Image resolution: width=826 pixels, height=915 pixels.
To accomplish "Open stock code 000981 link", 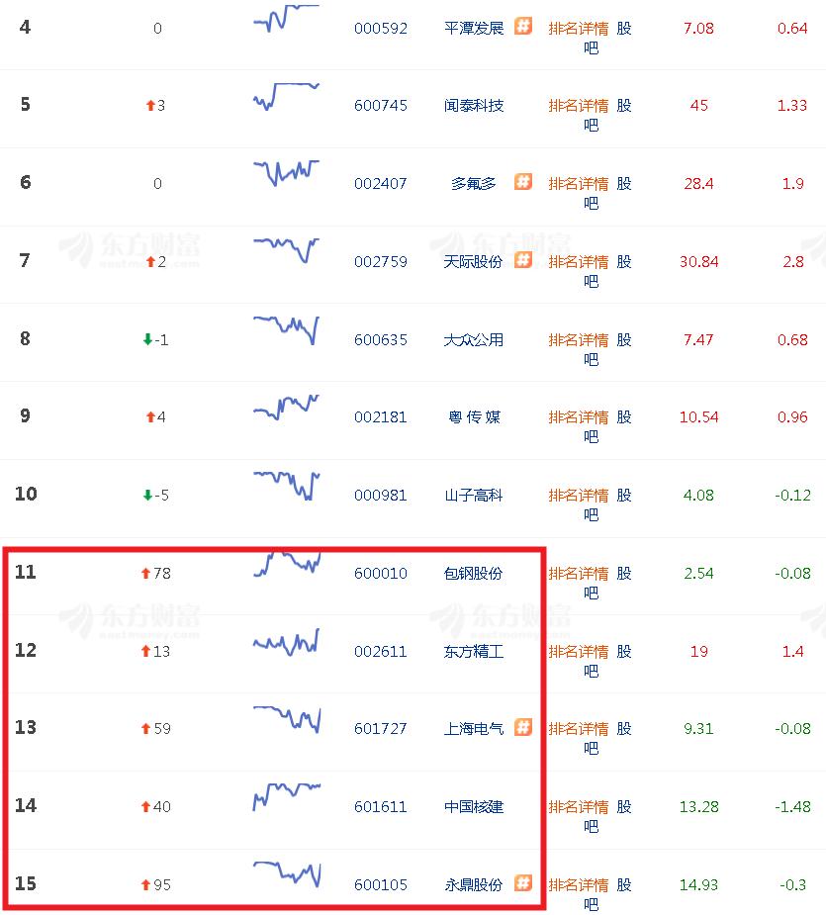I will pyautogui.click(x=381, y=496).
